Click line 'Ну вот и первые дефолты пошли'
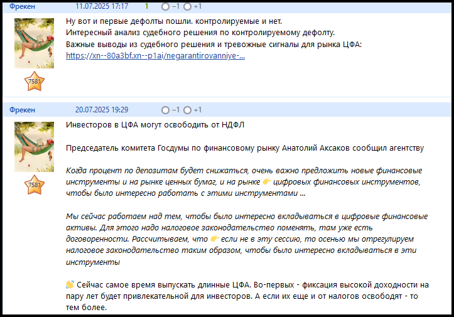Screen dimensions: 454x317 tap(174, 21)
